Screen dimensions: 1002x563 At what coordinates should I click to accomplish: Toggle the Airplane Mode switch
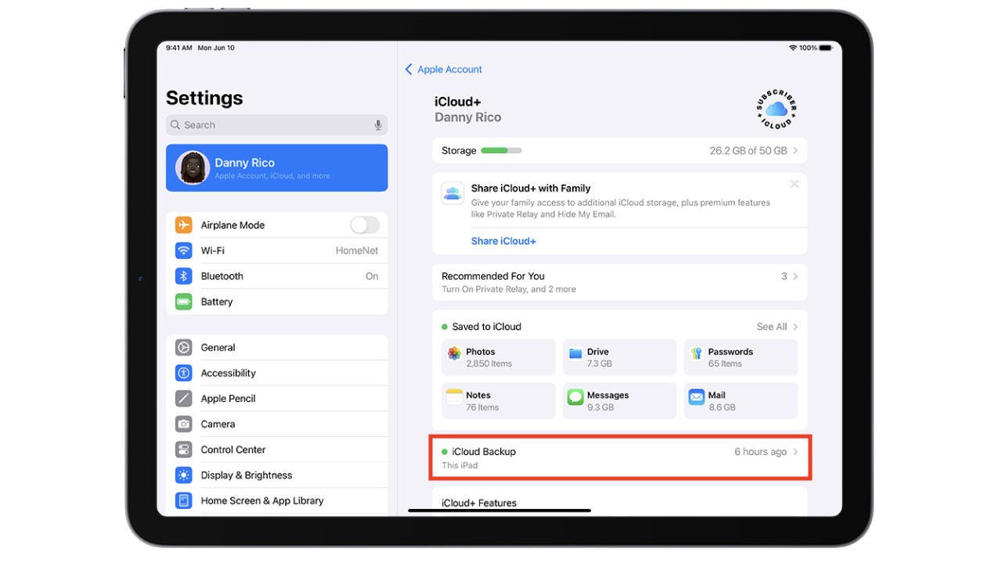pyautogui.click(x=365, y=225)
